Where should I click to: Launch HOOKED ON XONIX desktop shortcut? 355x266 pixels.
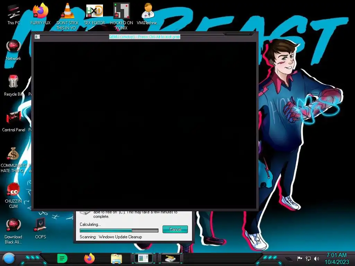click(x=121, y=17)
